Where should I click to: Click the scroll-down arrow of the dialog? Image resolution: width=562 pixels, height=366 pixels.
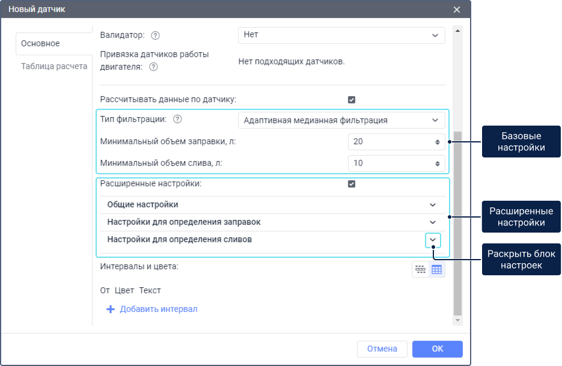(x=457, y=321)
